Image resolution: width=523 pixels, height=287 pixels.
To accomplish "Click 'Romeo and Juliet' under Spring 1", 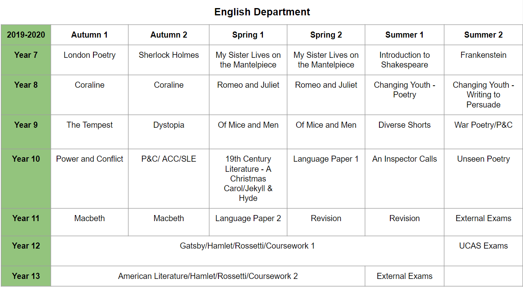I will click(248, 95).
